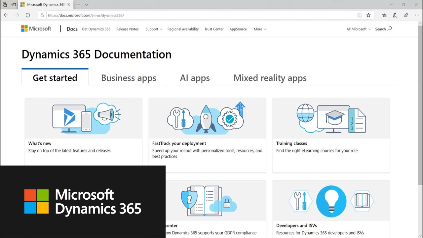Expand the More dropdown in navigation

(x=260, y=29)
